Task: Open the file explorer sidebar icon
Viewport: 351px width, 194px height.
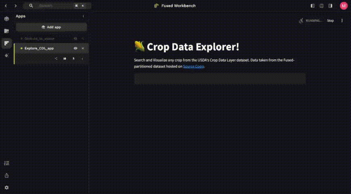Action: (x=6, y=31)
